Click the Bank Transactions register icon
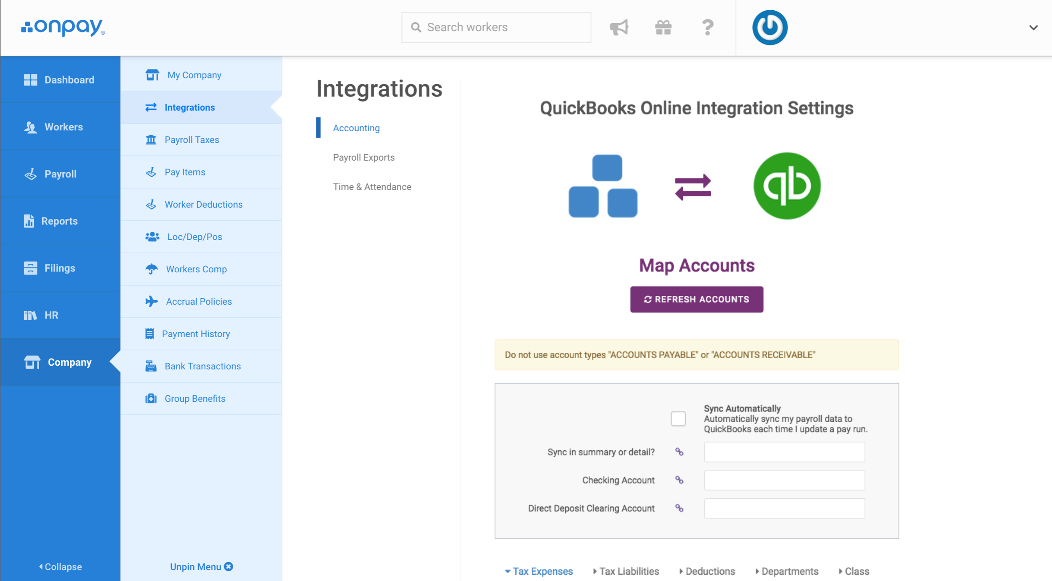This screenshot has width=1052, height=581. coord(151,366)
